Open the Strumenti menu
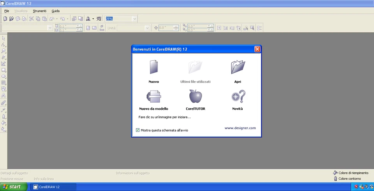This screenshot has width=374, height=191. click(x=40, y=11)
